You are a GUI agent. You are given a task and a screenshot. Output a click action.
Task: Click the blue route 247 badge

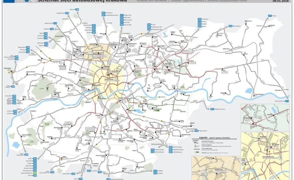point(122,18)
